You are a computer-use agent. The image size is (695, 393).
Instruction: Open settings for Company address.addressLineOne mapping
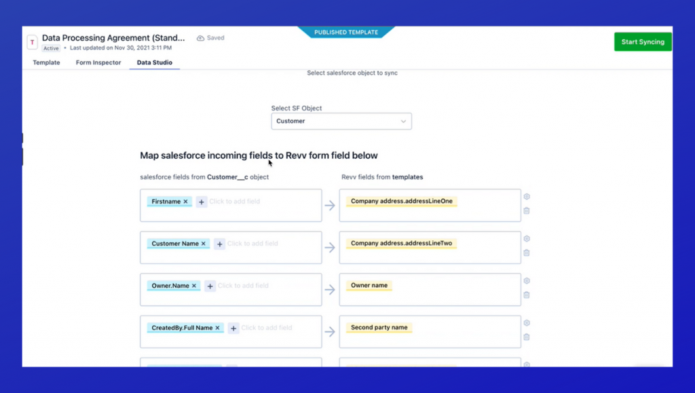(527, 197)
